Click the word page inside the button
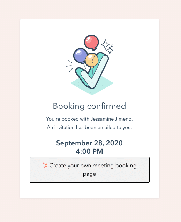Viewport: 181px width, 222px height. pyautogui.click(x=89, y=174)
